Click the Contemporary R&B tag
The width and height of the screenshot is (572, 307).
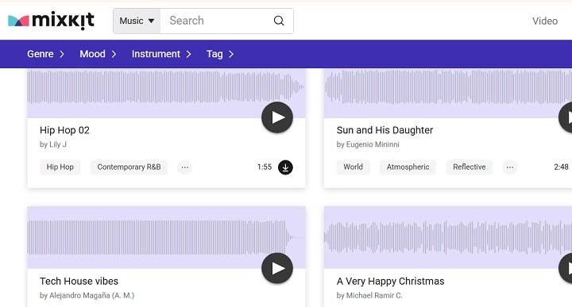click(x=129, y=167)
